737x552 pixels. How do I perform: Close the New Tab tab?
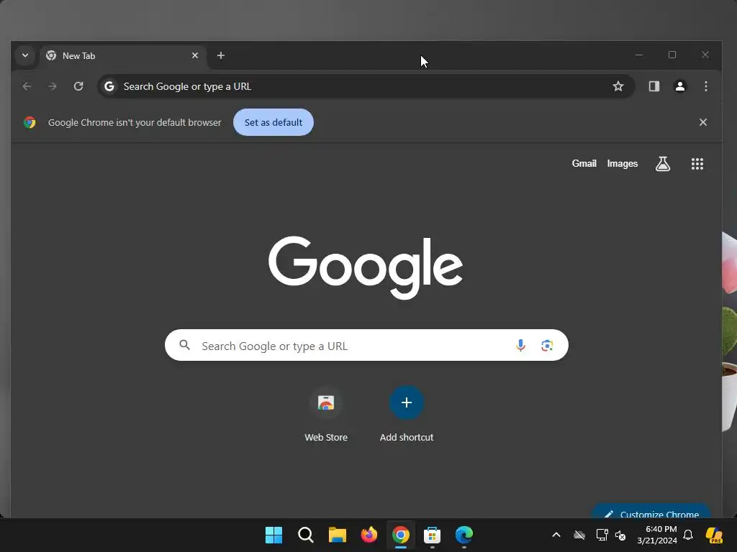[x=195, y=55]
